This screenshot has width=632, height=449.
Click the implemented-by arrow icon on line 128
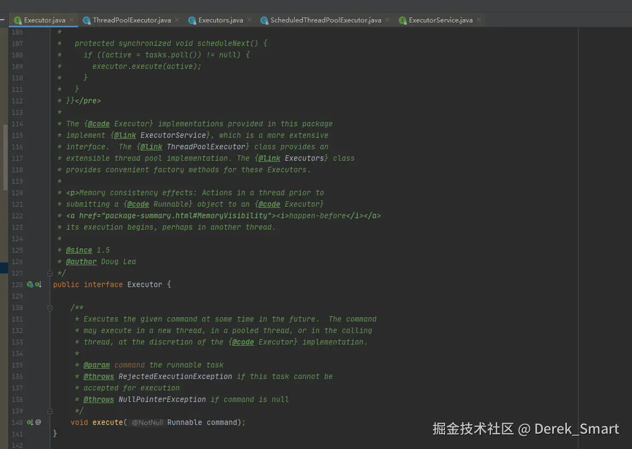(38, 284)
